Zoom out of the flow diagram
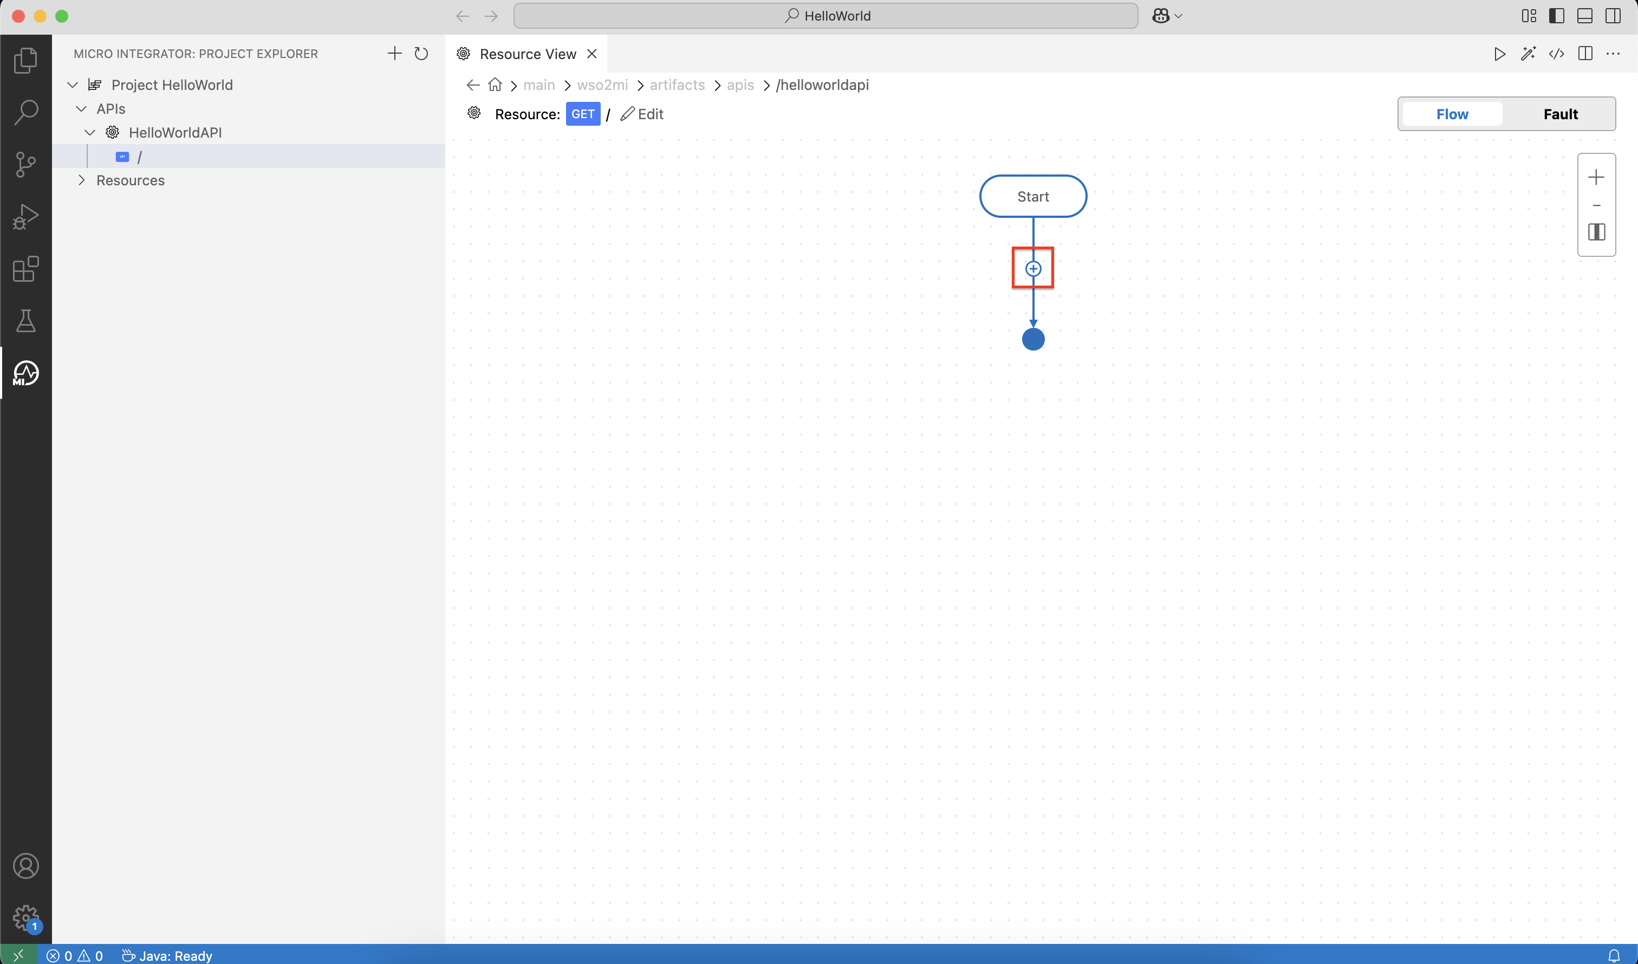Screen dimensions: 1638x964 coord(1596,205)
